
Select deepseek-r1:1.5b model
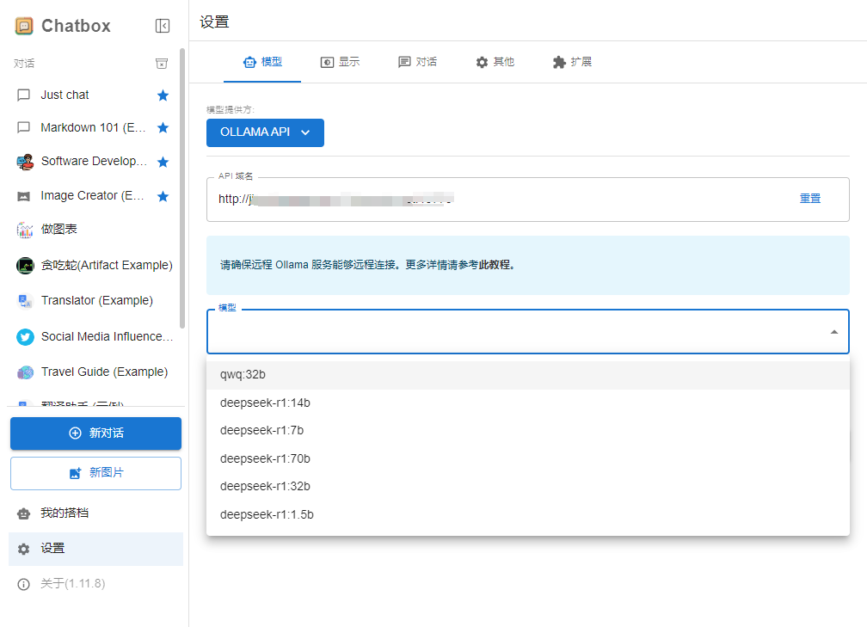[527, 514]
